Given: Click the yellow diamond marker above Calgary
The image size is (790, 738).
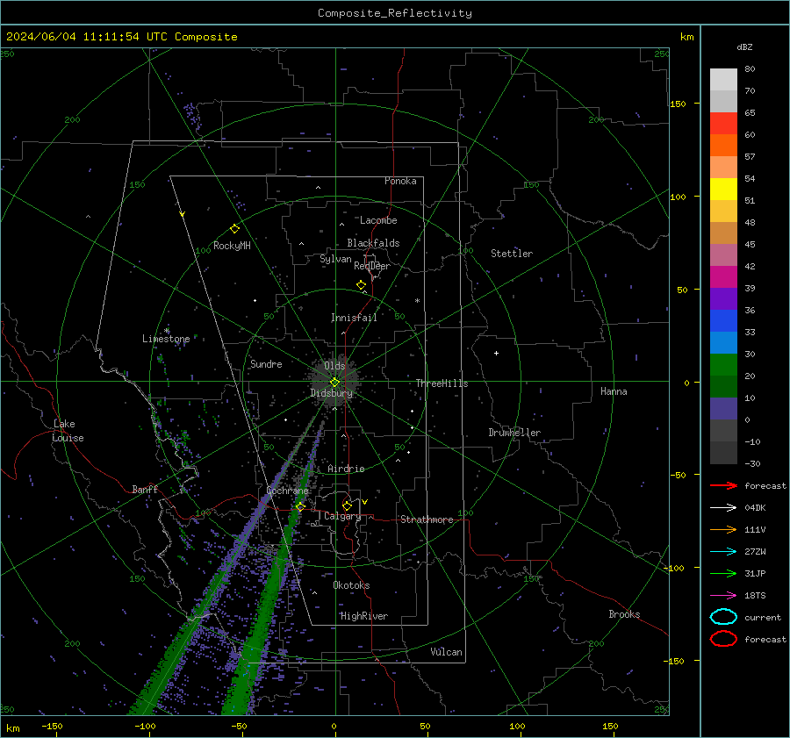Looking at the screenshot, I should [x=347, y=505].
